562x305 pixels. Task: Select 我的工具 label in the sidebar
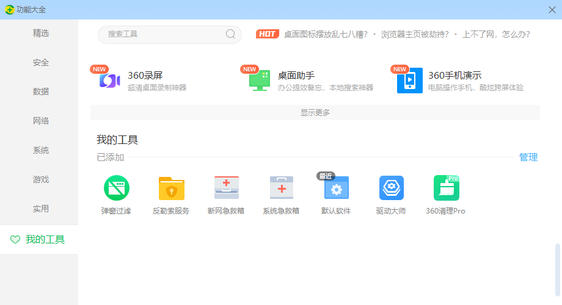coord(45,240)
